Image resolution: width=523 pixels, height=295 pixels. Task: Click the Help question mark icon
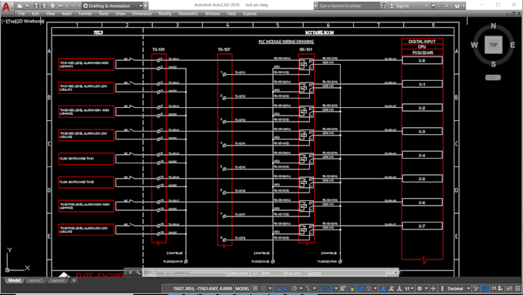click(458, 5)
